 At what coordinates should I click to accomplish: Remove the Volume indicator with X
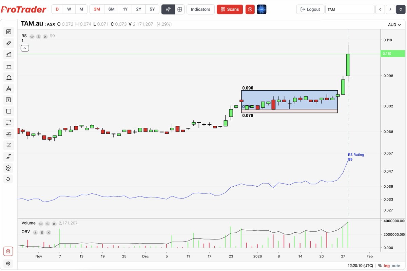54,224
